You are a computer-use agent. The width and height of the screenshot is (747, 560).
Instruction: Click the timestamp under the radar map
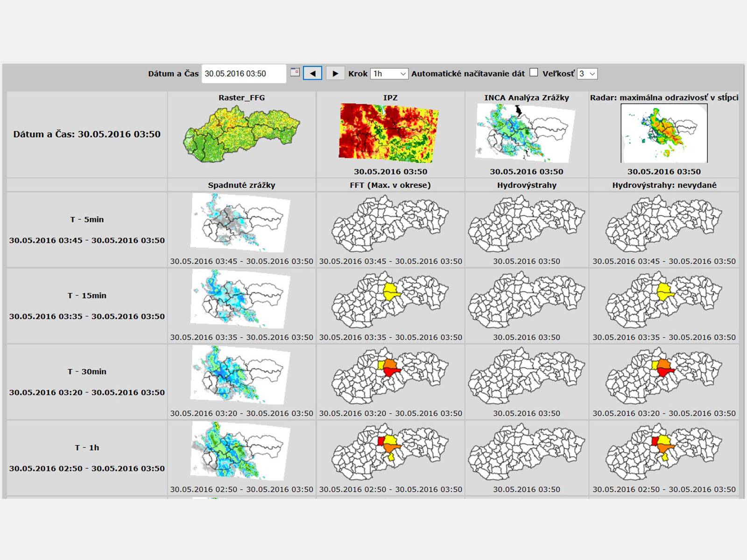(x=664, y=171)
